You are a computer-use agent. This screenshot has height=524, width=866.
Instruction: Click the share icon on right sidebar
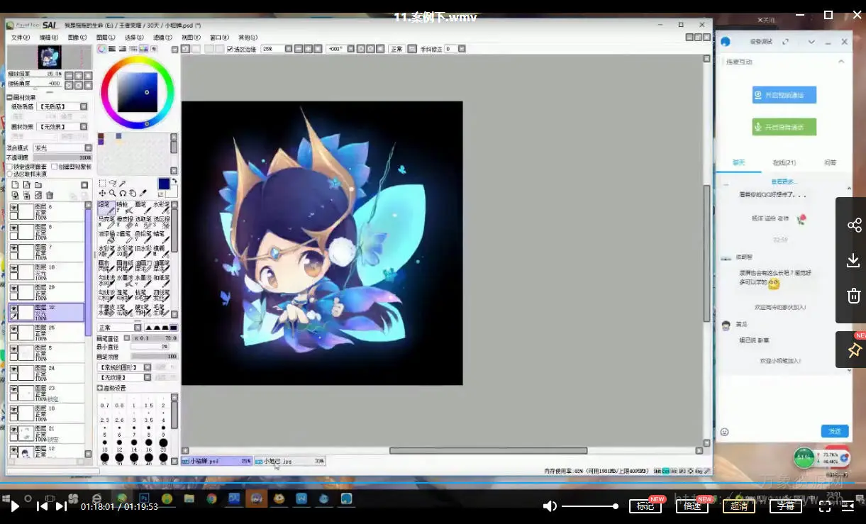click(854, 225)
